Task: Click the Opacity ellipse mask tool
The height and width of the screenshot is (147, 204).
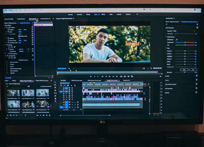Action: coord(9,47)
